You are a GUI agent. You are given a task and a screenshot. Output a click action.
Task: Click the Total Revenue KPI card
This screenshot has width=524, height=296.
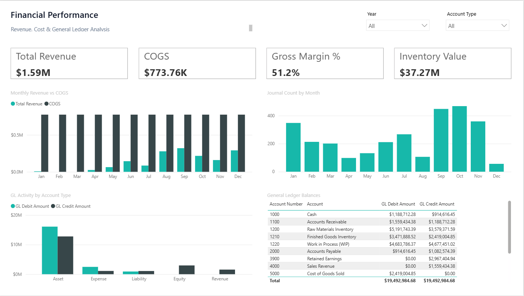pyautogui.click(x=69, y=63)
